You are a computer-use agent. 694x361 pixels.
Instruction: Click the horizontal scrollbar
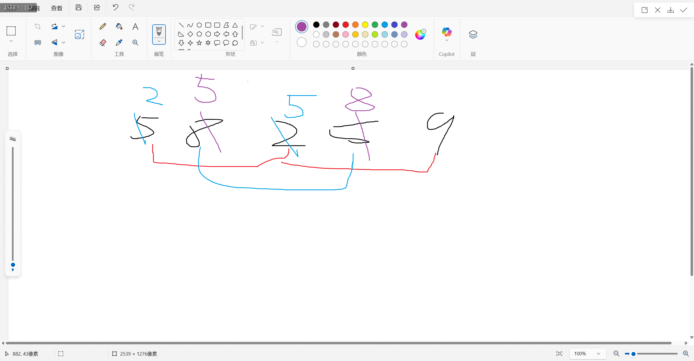click(x=338, y=343)
